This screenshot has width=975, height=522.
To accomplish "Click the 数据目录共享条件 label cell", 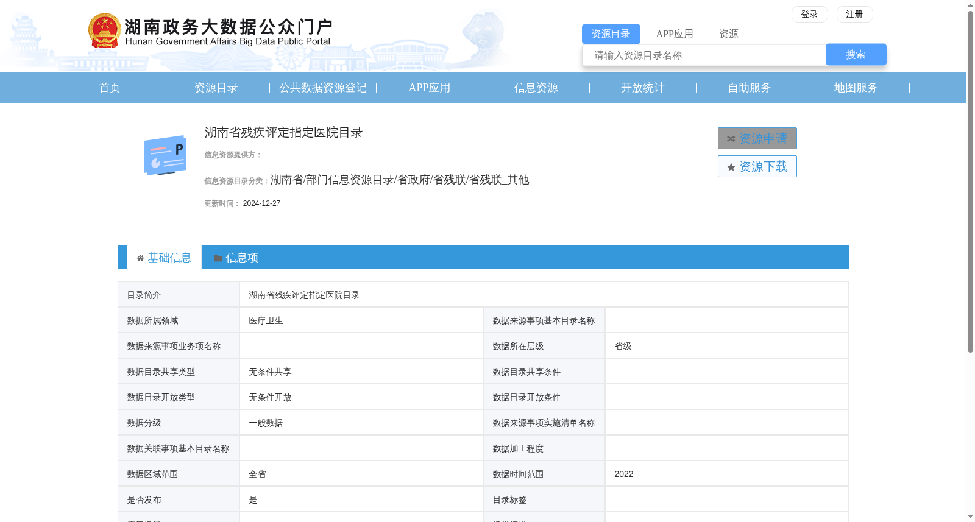I will click(544, 372).
